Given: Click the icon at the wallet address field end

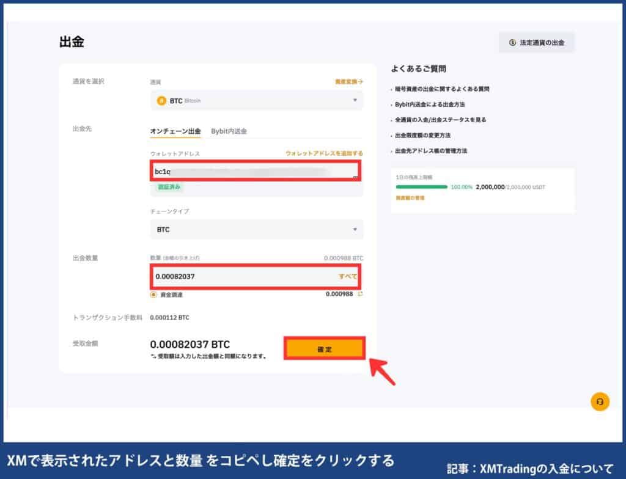Looking at the screenshot, I should (x=355, y=177).
